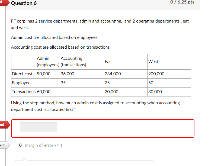Select the Admin (employees) column header
221x166 pixels.
tap(48, 62)
